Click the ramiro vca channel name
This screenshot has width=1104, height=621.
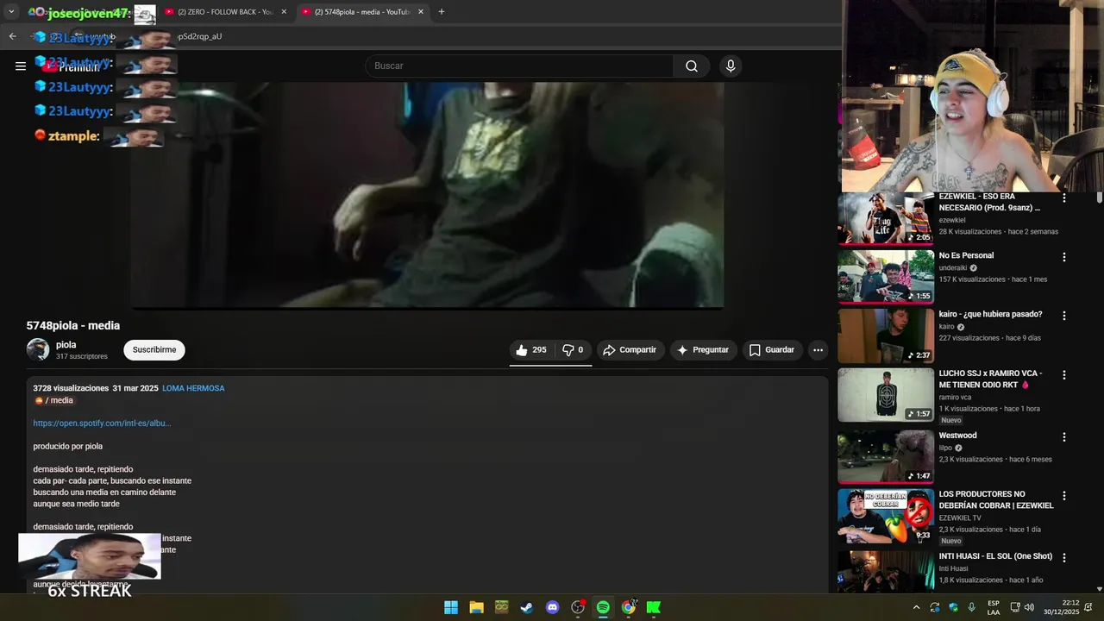(955, 398)
